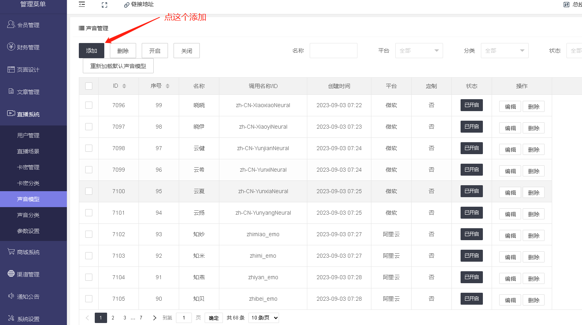Click 重新加载默认声音模型 button
Viewport: 582px width, 325px height.
pos(118,66)
